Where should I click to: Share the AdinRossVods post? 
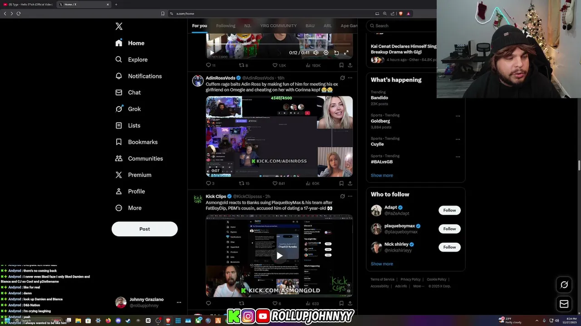coord(350,183)
